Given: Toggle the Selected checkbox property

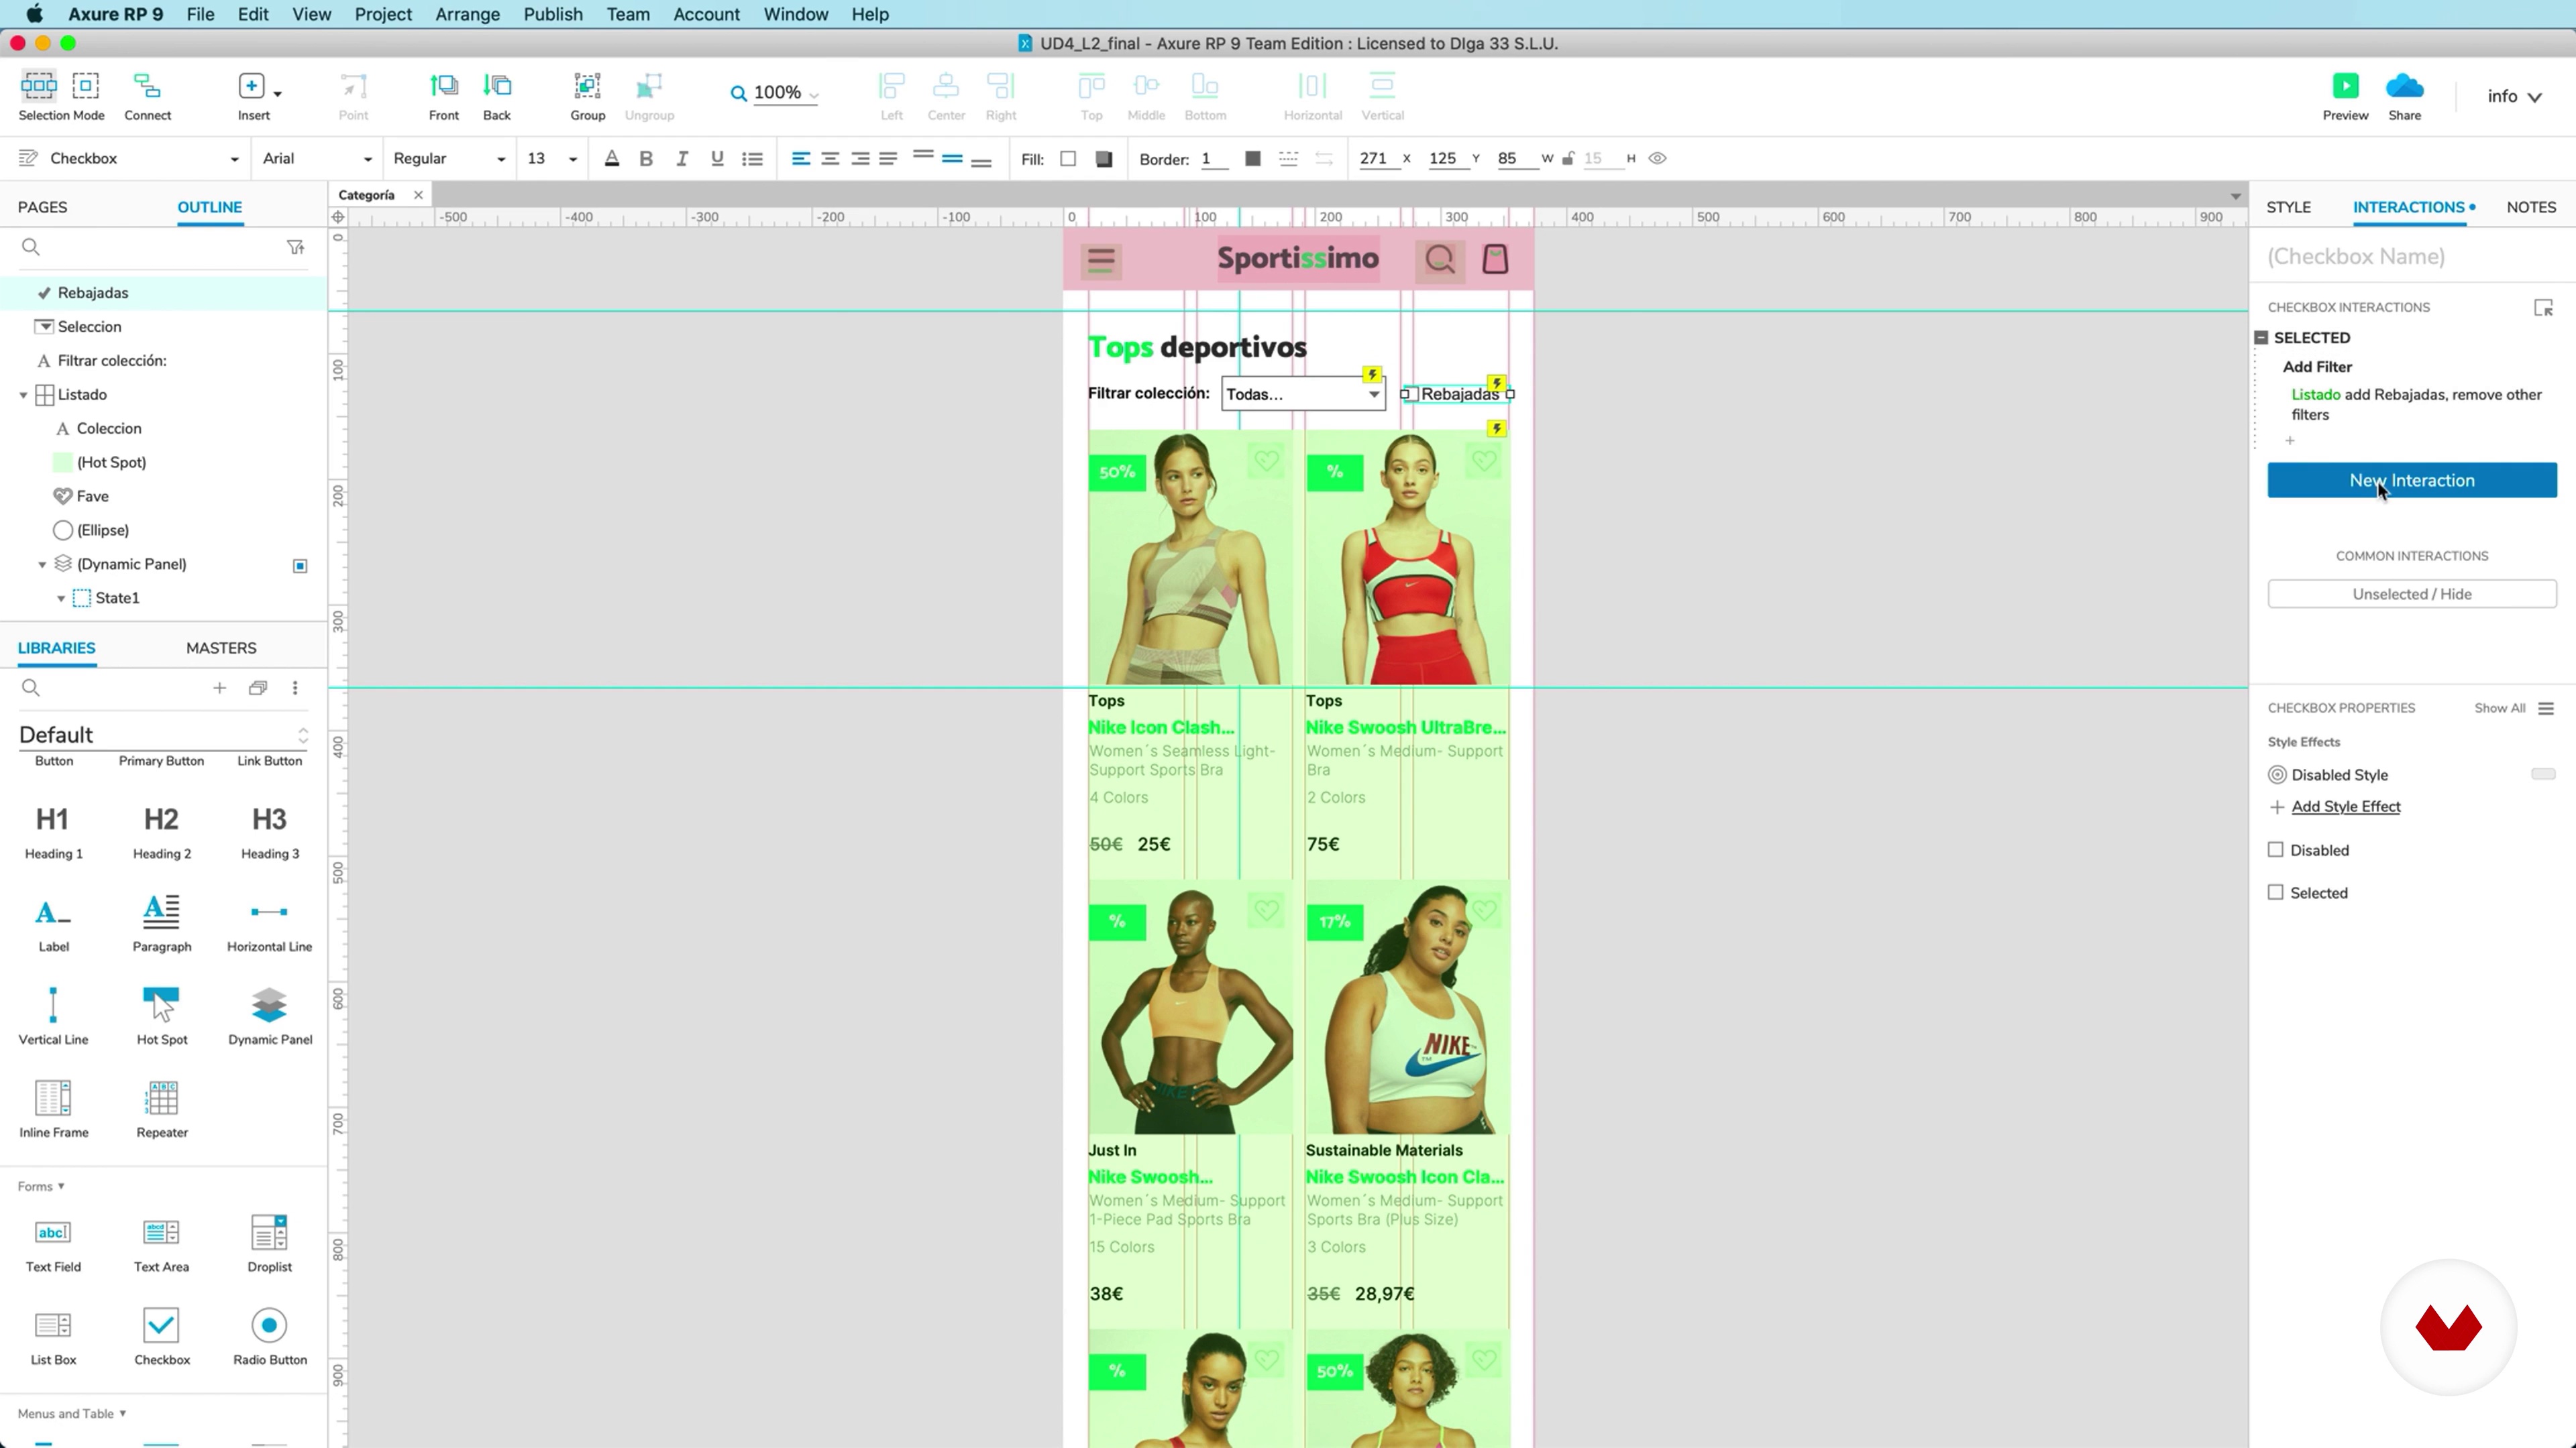Looking at the screenshot, I should 2276,894.
